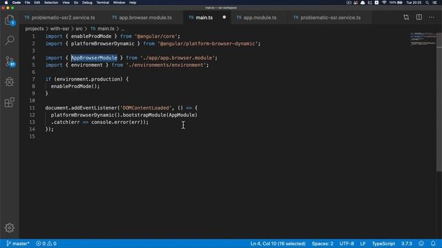Click the Open Changes compare icon
The height and width of the screenshot is (248, 442).
tap(406, 17)
